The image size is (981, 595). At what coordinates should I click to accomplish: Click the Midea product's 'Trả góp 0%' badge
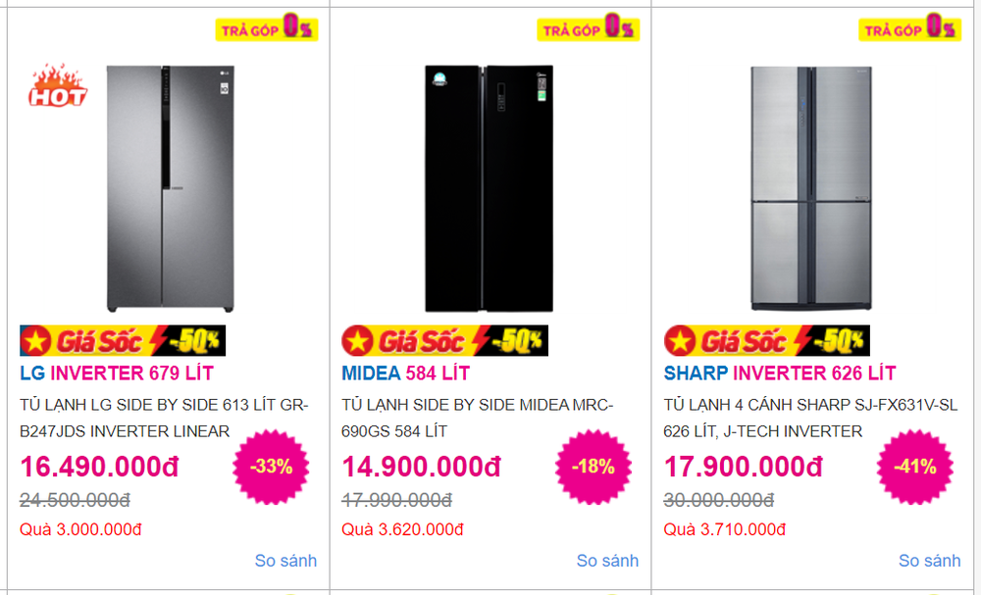click(589, 28)
